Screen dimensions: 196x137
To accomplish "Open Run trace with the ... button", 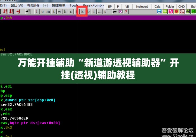I will 100,12.
